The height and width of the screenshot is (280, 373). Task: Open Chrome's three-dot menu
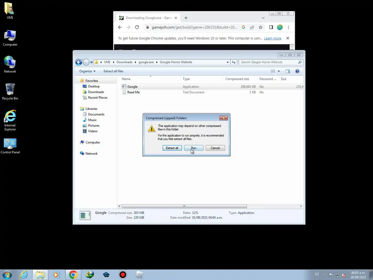click(288, 27)
